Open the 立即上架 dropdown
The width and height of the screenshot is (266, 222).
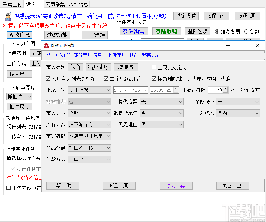click(x=108, y=90)
